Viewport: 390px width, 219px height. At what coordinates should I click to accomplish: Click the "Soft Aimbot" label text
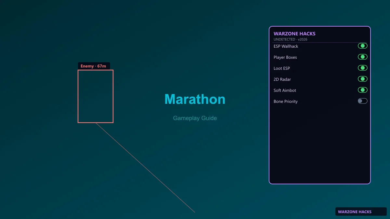(x=285, y=90)
